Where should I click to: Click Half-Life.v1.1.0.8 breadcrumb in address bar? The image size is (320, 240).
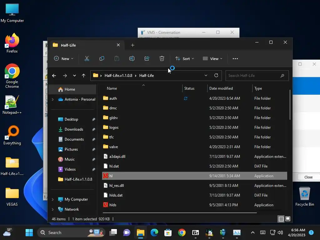(118, 76)
